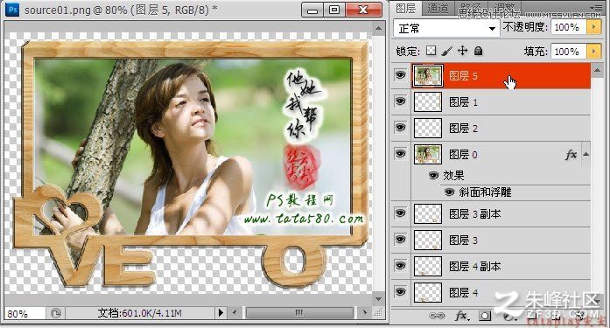Select the 图层 3 副本 layer
Viewport: 610px width, 328px height.
[x=501, y=213]
